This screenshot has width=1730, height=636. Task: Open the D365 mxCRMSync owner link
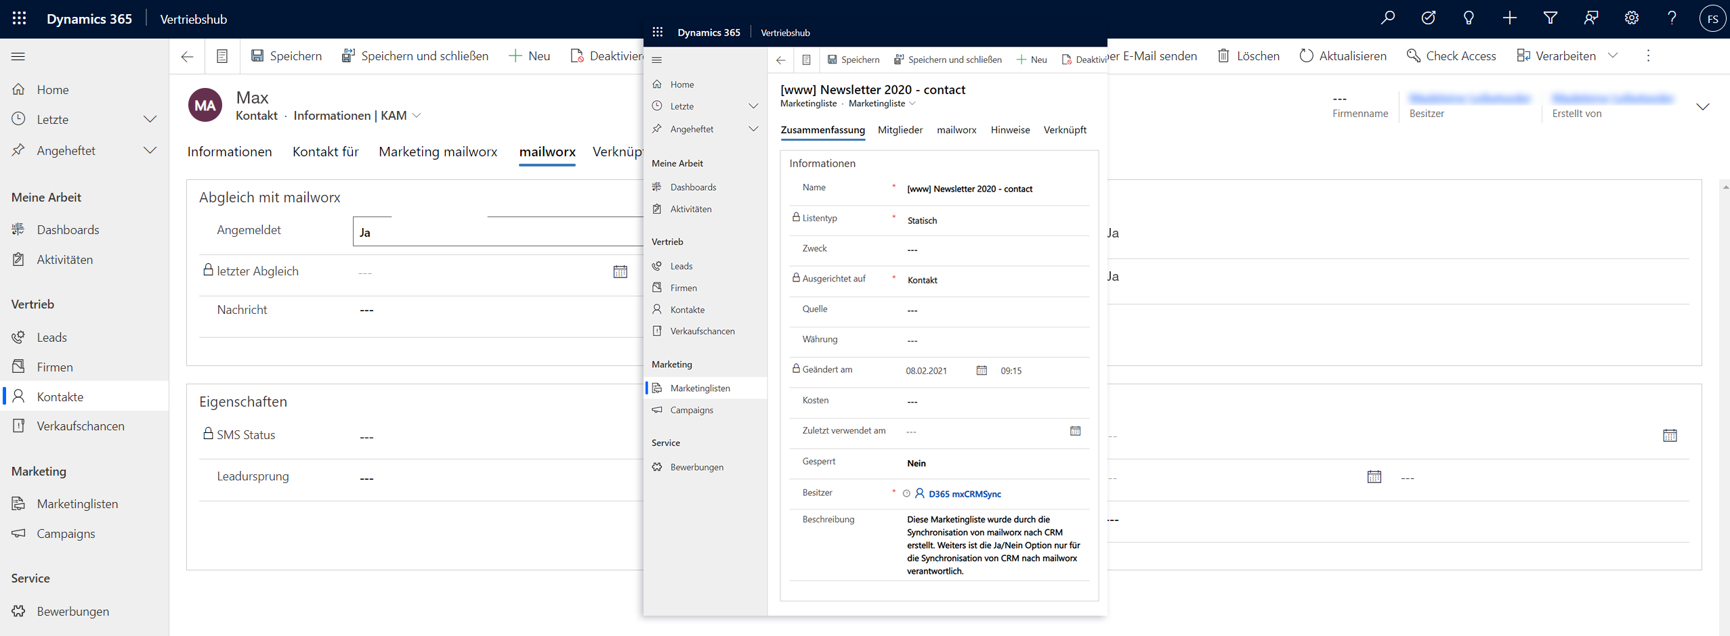(965, 494)
